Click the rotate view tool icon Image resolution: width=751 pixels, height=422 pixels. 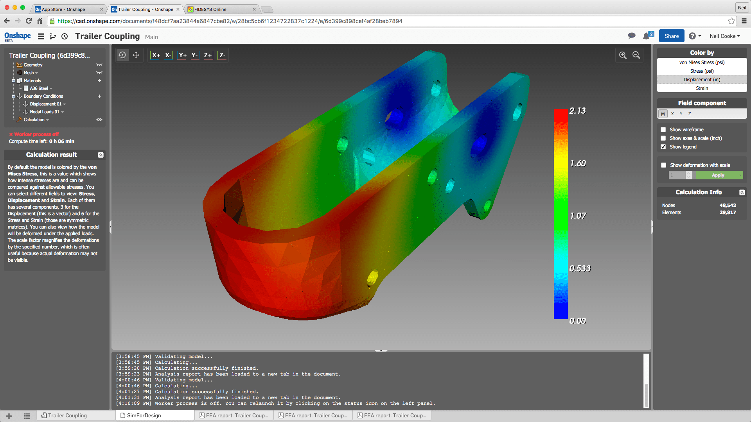[x=122, y=55]
